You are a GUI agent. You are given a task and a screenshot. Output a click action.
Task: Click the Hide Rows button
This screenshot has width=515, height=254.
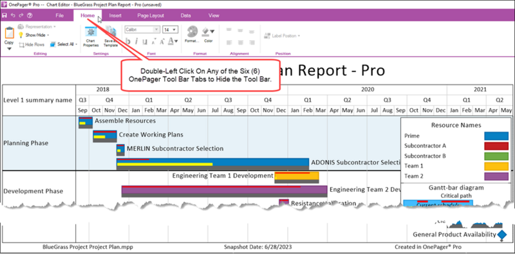click(32, 44)
